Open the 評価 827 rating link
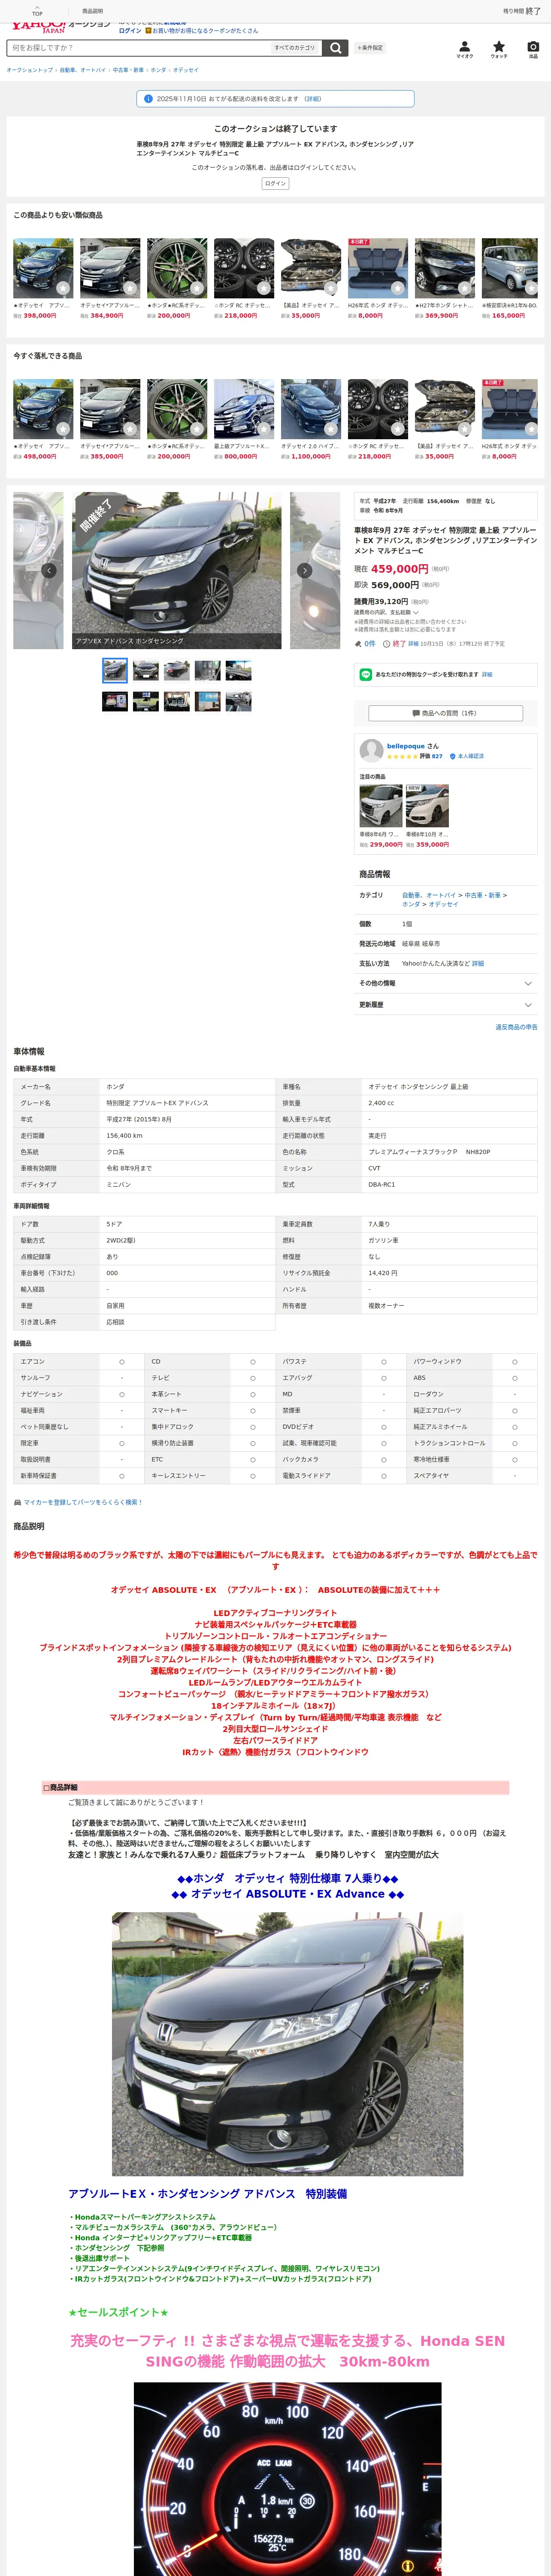 coord(431,757)
